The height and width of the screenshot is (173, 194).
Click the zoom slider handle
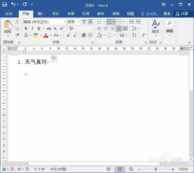(x=156, y=169)
